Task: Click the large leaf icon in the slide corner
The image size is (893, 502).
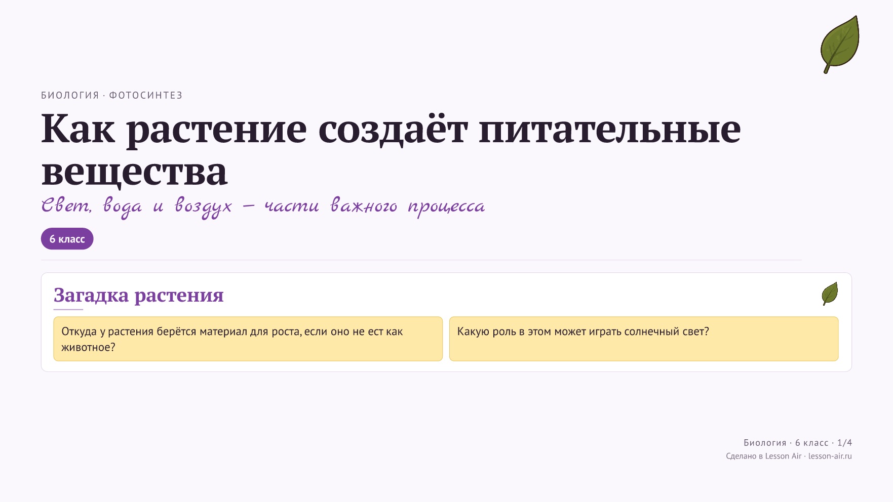Action: 840,45
